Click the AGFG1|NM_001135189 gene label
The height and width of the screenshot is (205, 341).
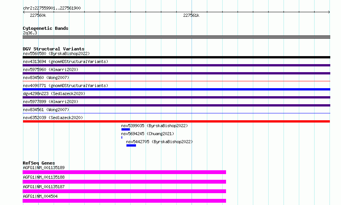pyautogui.click(x=44, y=168)
